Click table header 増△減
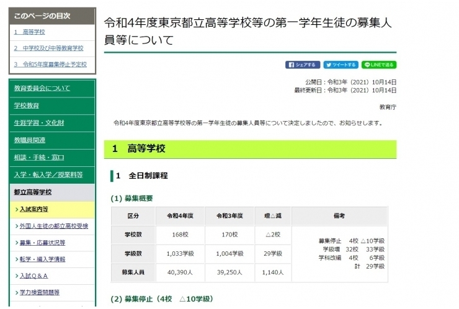The height and width of the screenshot is (309, 459). pos(273,216)
